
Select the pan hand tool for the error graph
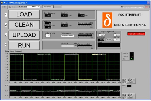(x=131, y=97)
